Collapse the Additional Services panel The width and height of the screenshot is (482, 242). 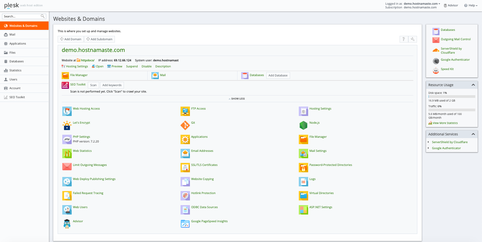pos(473,134)
